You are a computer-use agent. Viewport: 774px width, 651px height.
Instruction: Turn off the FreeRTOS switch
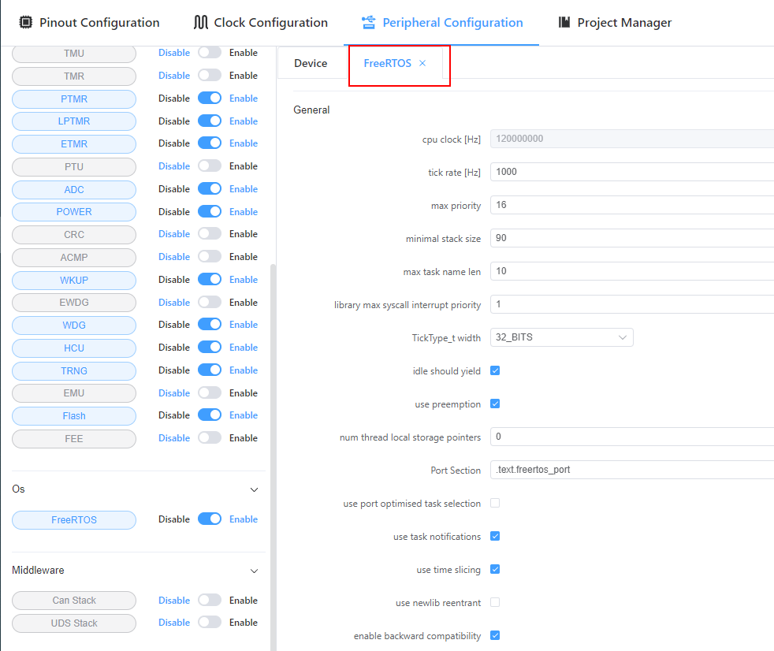pos(210,519)
